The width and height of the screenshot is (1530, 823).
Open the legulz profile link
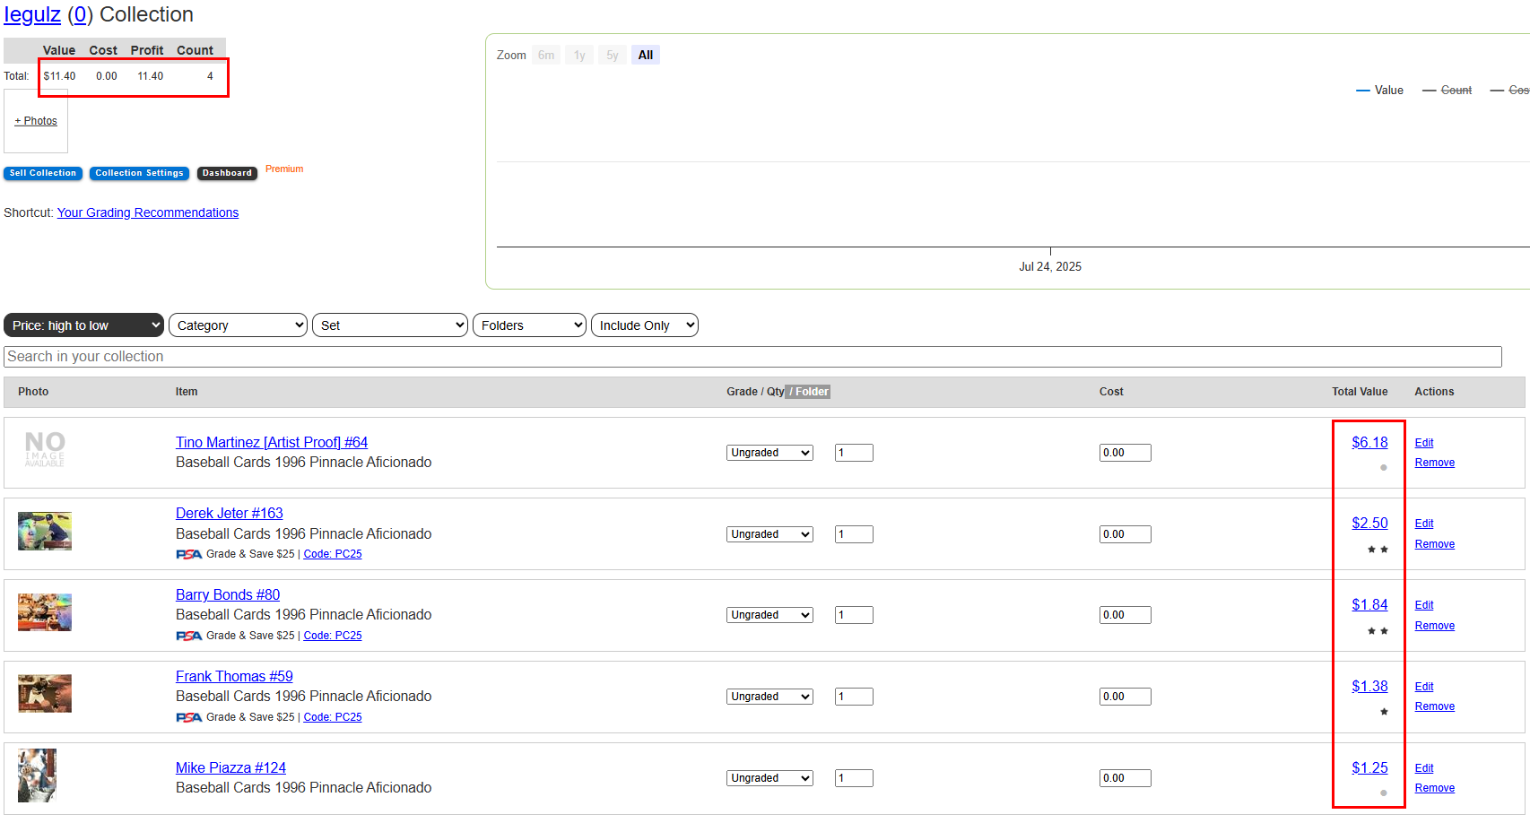(x=32, y=14)
